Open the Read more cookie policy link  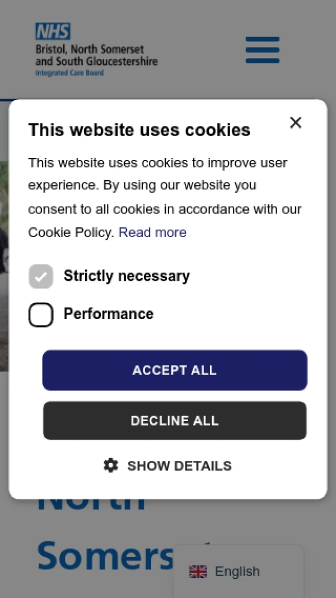tap(152, 232)
